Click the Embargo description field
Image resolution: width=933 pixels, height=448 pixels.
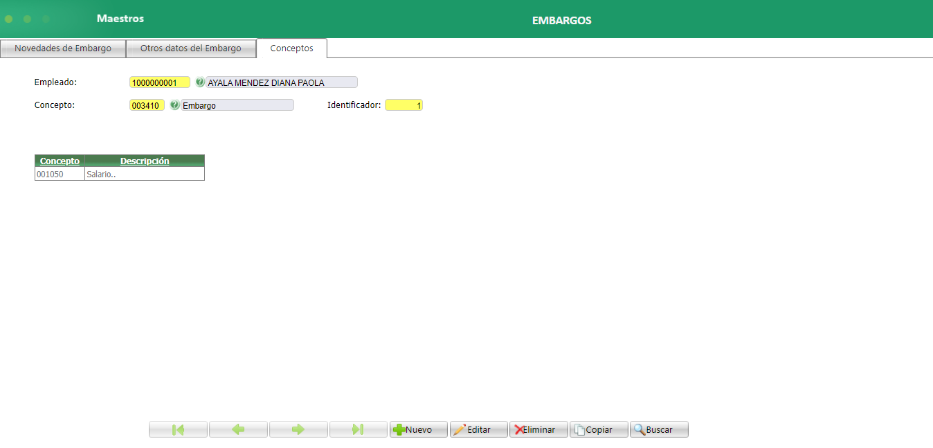click(237, 105)
